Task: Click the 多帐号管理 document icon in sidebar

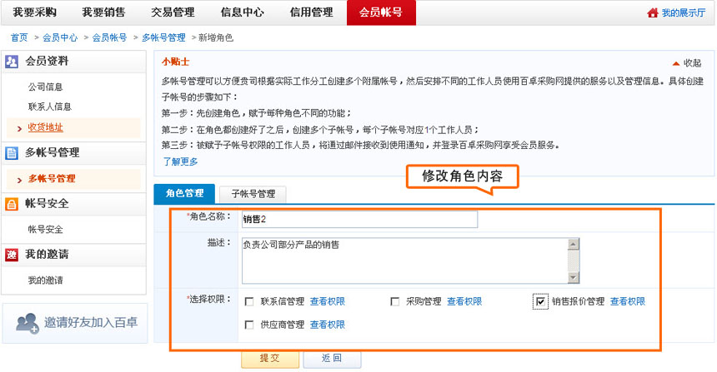Action: tap(12, 153)
